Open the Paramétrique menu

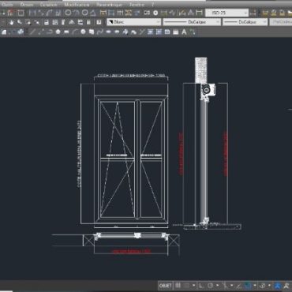[x=109, y=5]
